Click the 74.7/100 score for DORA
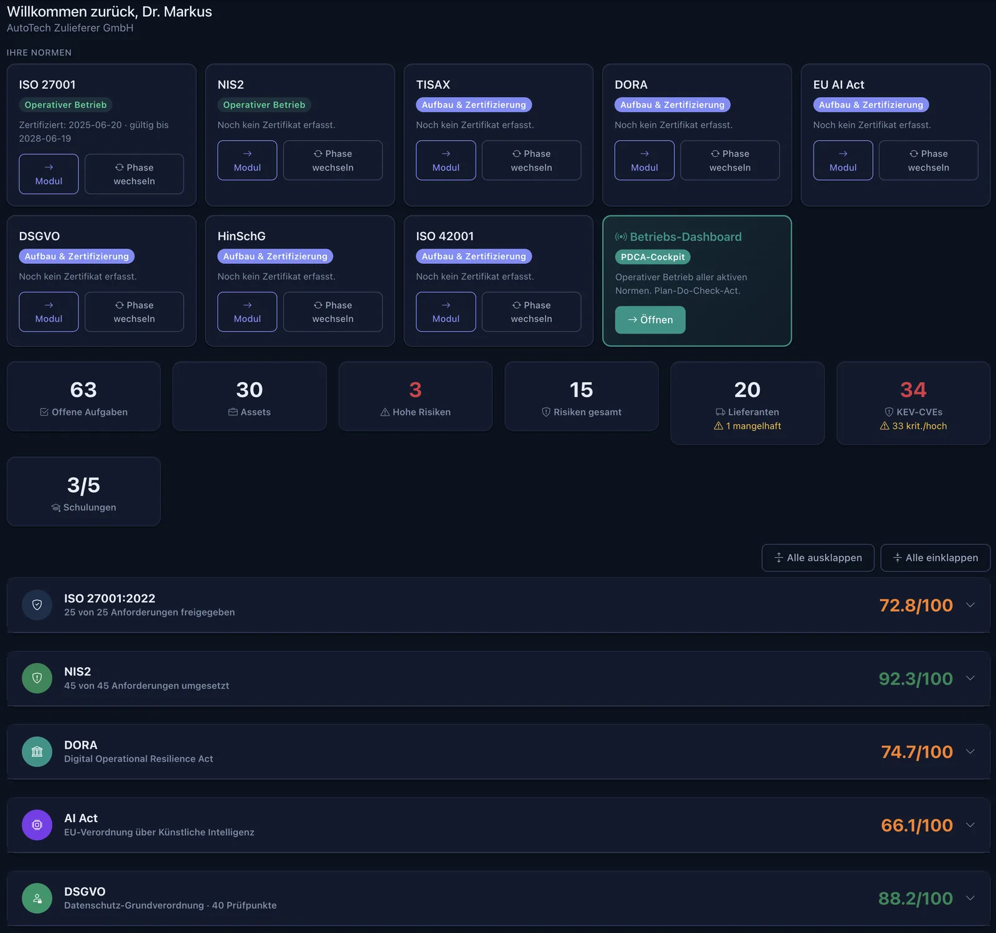 click(917, 752)
